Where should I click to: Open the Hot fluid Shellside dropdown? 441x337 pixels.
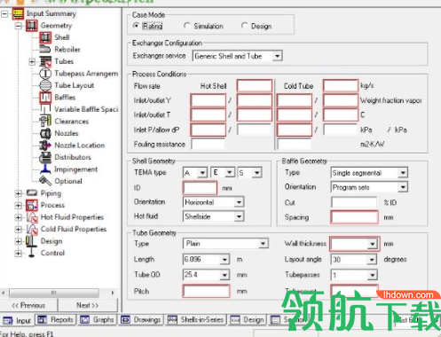coord(239,216)
